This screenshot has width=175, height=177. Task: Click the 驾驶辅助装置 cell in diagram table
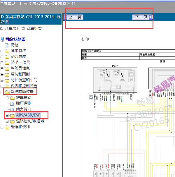coord(157,54)
